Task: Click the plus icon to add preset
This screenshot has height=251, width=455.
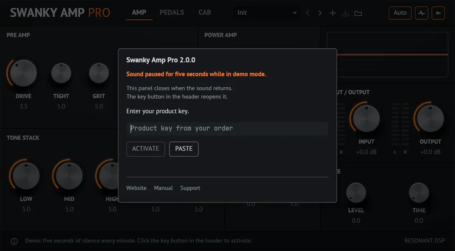Action: 333,13
